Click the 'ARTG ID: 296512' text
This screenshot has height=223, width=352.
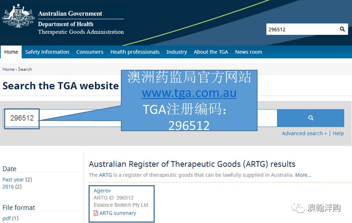pos(114,198)
